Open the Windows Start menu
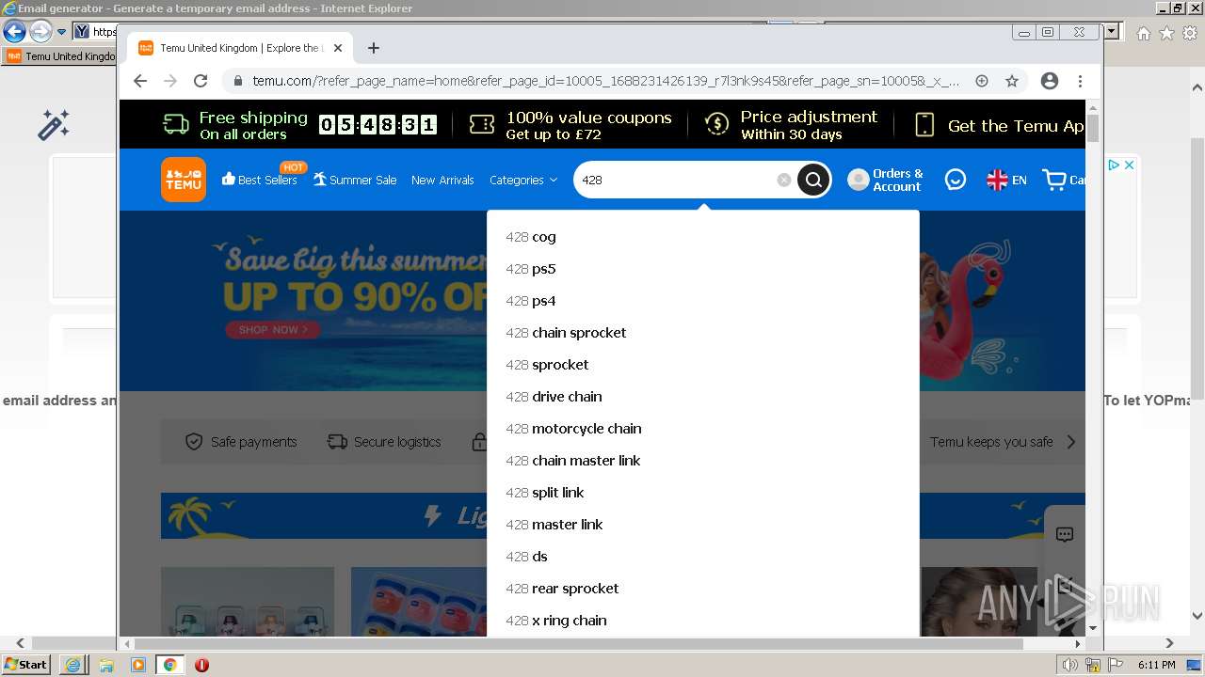1205x677 pixels. (25, 665)
